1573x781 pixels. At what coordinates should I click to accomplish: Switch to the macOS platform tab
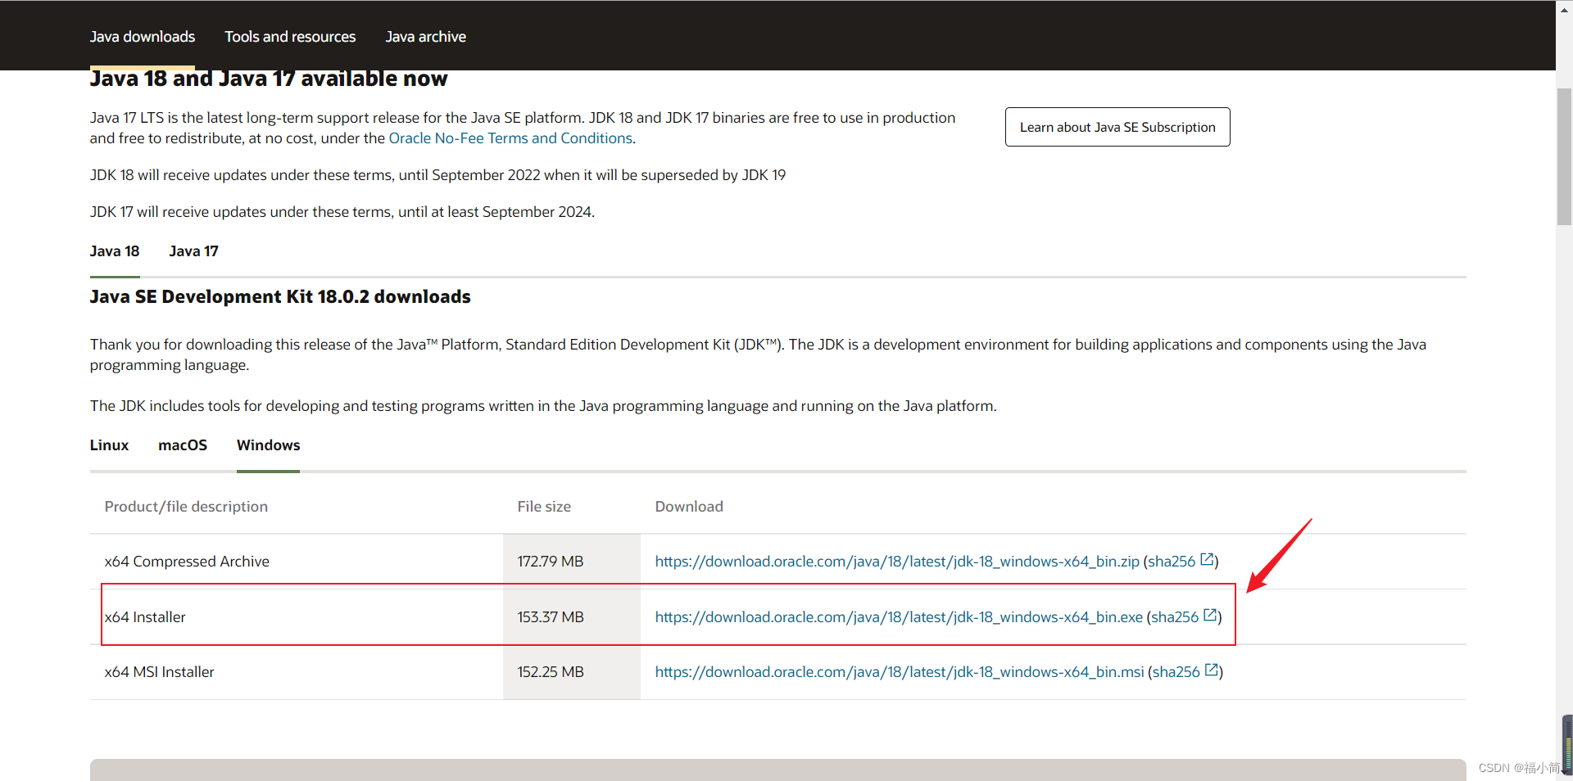(183, 445)
